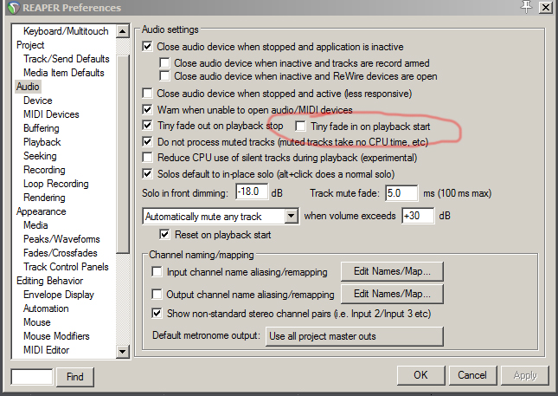The height and width of the screenshot is (396, 558).
Task: Toggle Tiny fade out on playback stop
Action: coord(147,125)
